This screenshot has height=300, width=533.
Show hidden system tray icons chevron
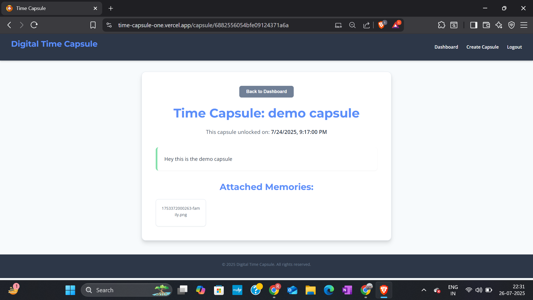tap(424, 290)
